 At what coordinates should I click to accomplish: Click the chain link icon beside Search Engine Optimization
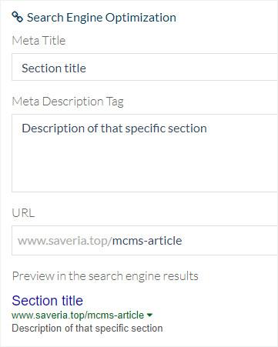click(x=18, y=17)
